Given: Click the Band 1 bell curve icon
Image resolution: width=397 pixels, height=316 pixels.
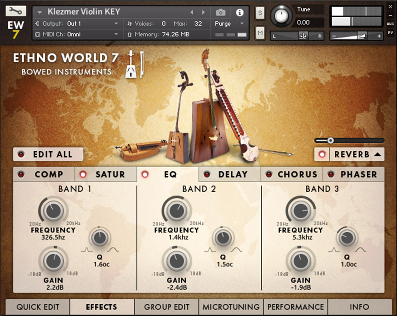Looking at the screenshot, I should pos(113,250).
